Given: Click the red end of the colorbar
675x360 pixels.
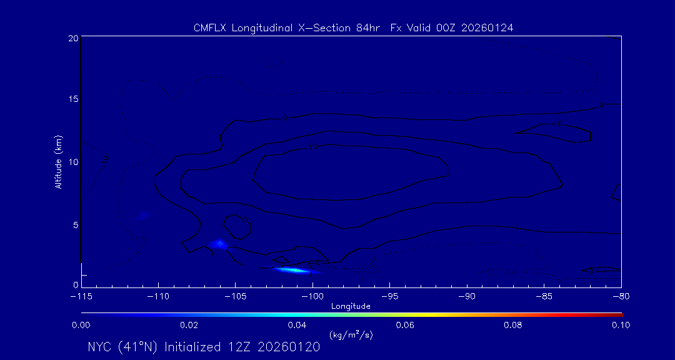Looking at the screenshot, I should [619, 313].
